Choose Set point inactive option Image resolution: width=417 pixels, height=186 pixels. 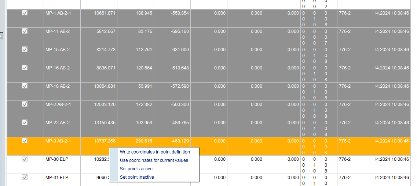[x=137, y=177]
